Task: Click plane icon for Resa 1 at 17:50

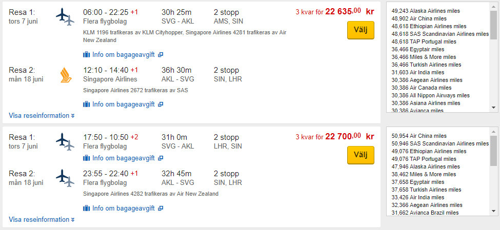Action: pyautogui.click(x=65, y=142)
